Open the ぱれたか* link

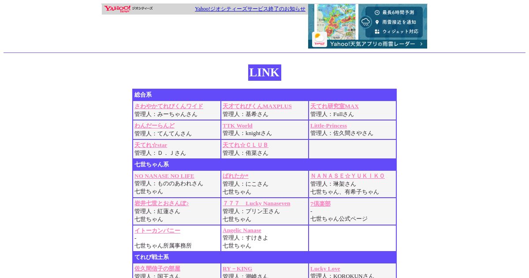pyautogui.click(x=235, y=176)
